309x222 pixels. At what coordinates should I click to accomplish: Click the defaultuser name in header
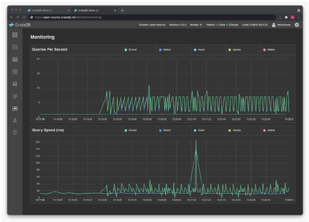(x=284, y=25)
